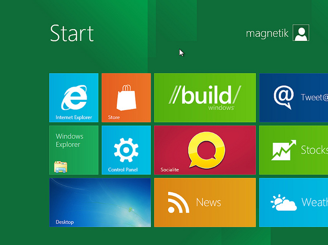Click the Windows Explorer folder icon
The width and height of the screenshot is (328, 245).
coord(60,167)
